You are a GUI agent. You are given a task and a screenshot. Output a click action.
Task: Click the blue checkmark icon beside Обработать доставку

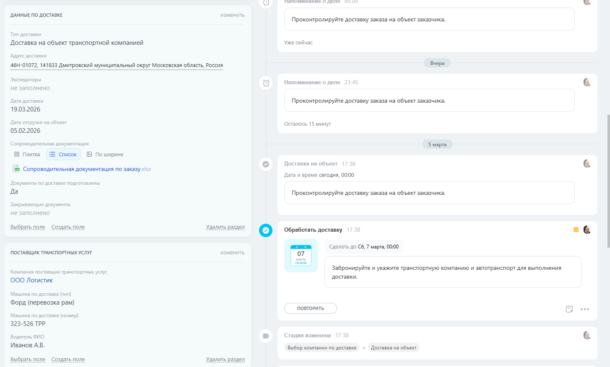pyautogui.click(x=266, y=230)
